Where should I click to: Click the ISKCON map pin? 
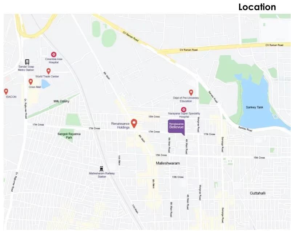[x=6, y=91]
